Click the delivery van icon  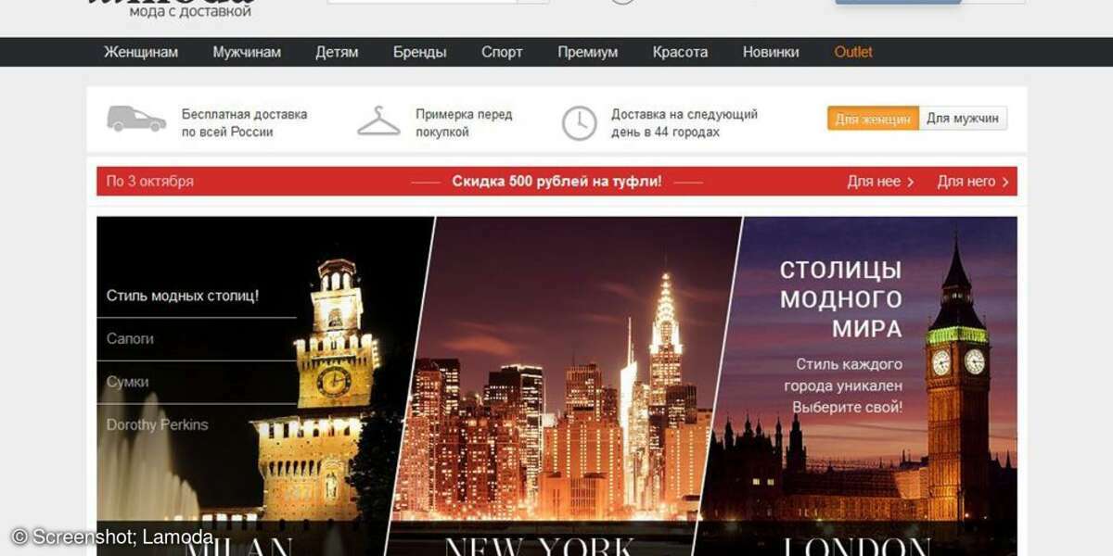(x=136, y=120)
